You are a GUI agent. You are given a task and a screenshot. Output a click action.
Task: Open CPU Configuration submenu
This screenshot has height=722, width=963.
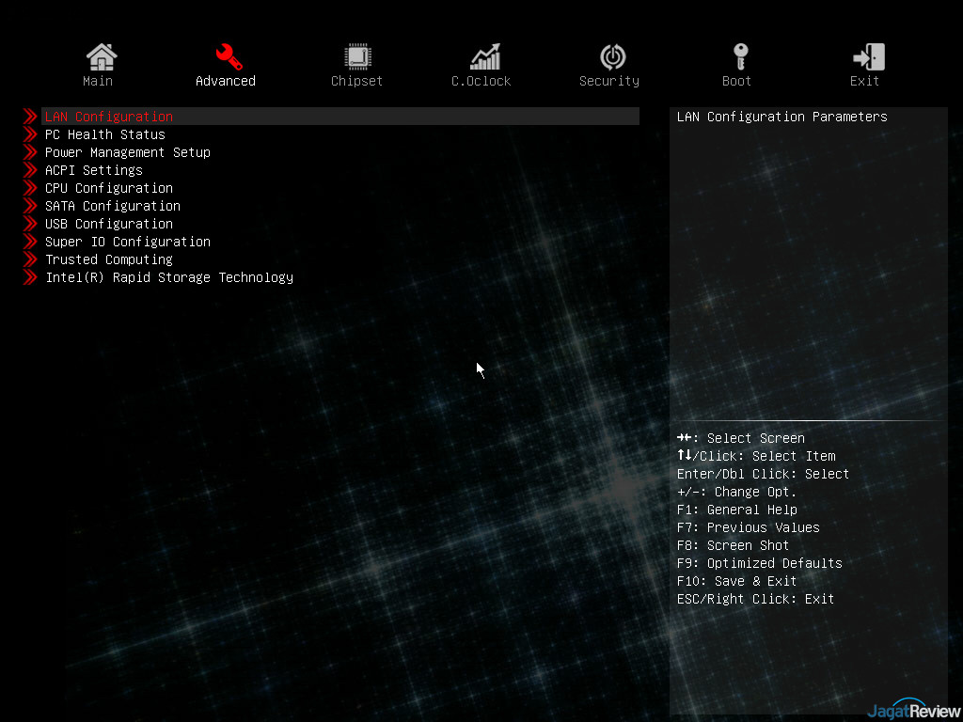point(109,188)
